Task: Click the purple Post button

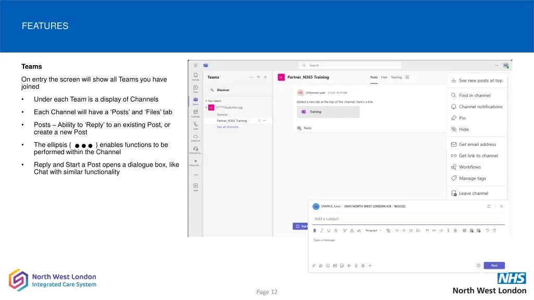Action: coord(494,265)
